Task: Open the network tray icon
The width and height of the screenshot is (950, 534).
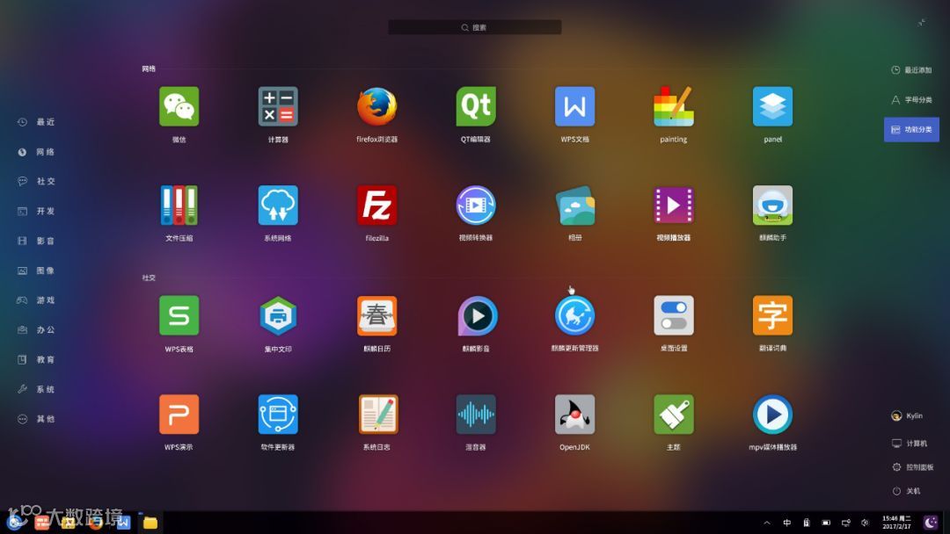Action: (x=846, y=523)
